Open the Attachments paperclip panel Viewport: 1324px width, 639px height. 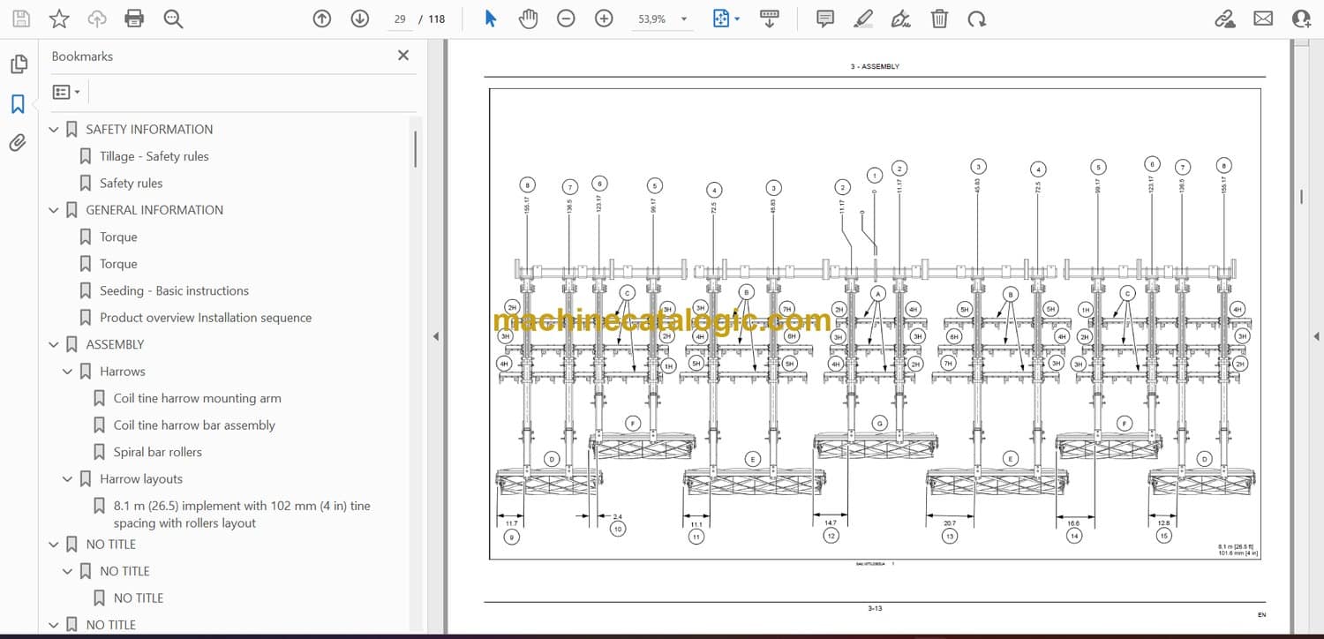18,143
